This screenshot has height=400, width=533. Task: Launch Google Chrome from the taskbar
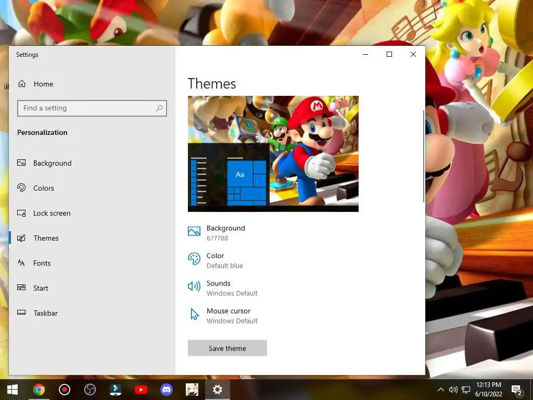tap(39, 390)
